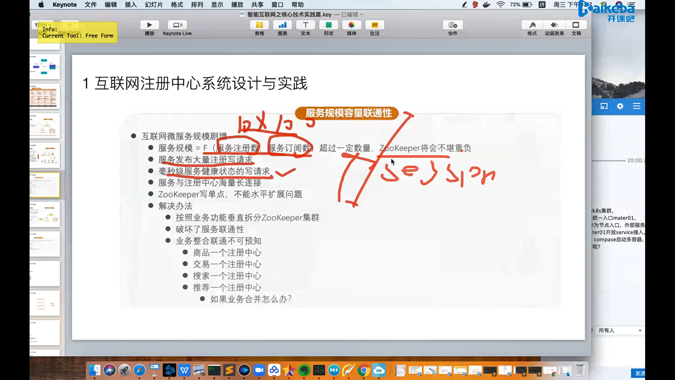Viewport: 675px width, 380px height.
Task: Insert a chart with 图表 icon
Action: (282, 25)
